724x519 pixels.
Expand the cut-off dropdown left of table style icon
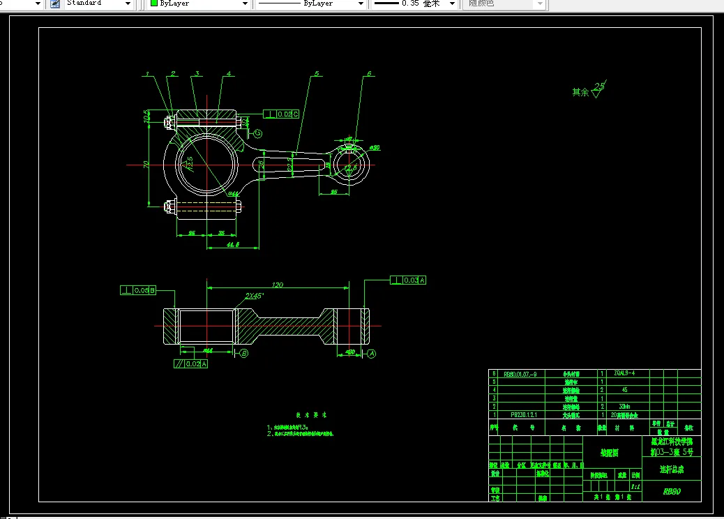pos(38,3)
